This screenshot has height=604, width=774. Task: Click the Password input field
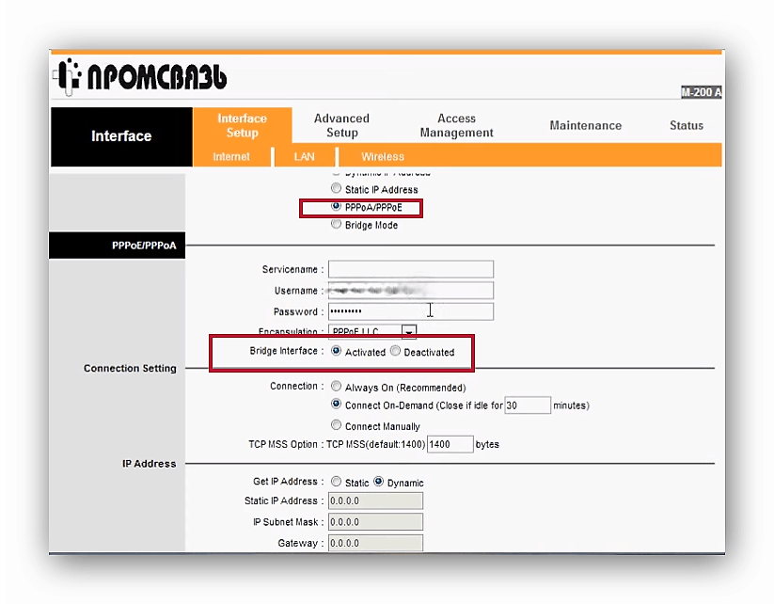(x=411, y=311)
